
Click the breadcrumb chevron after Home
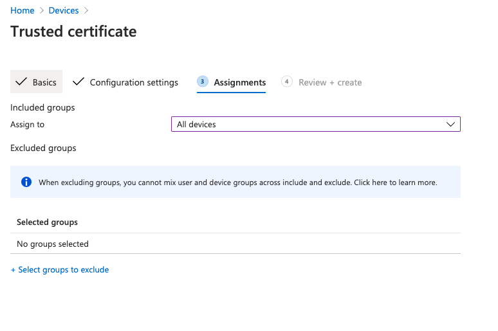tap(42, 11)
